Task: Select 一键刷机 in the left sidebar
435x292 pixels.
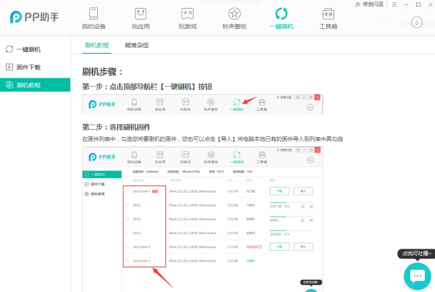Action: (36, 49)
